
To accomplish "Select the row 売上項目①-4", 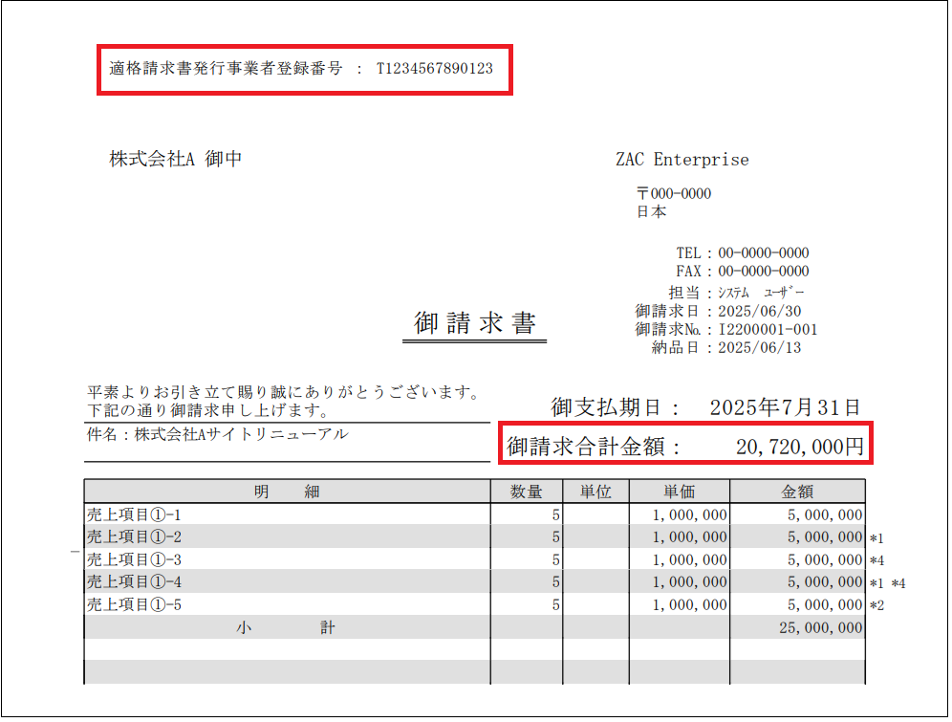I will point(134,582).
